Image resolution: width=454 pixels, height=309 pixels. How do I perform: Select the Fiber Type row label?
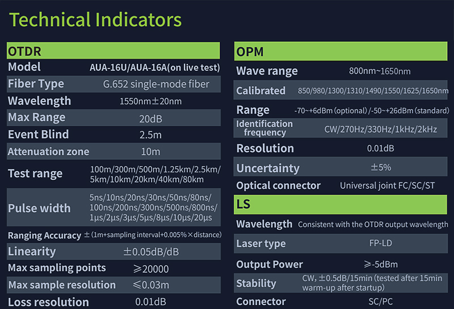pos(36,84)
